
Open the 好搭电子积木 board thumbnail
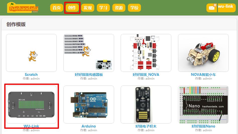[x=146, y=105]
